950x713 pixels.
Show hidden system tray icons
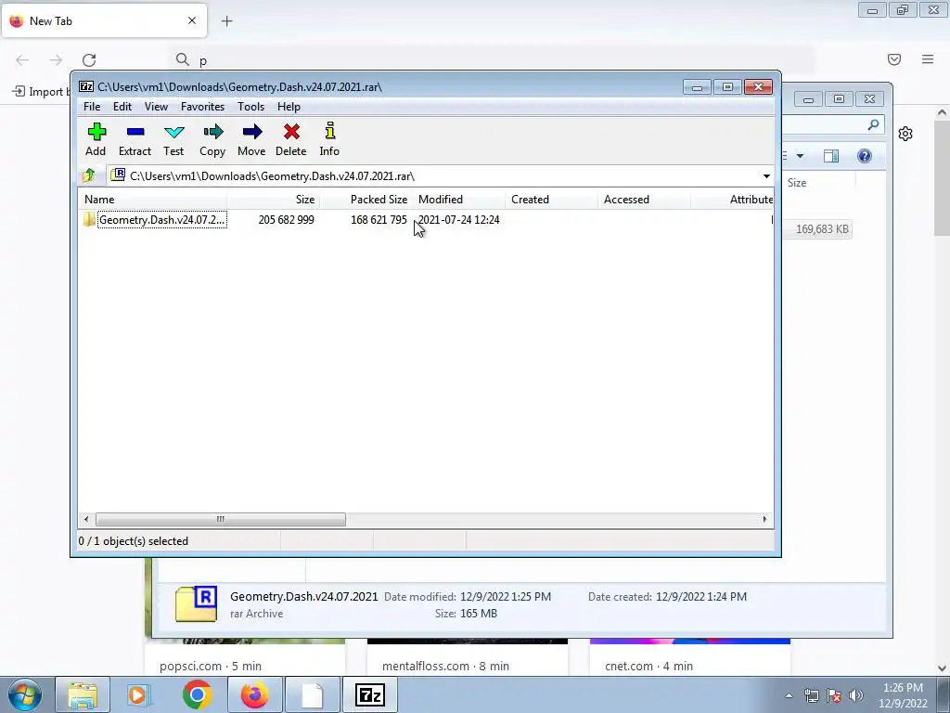click(789, 695)
